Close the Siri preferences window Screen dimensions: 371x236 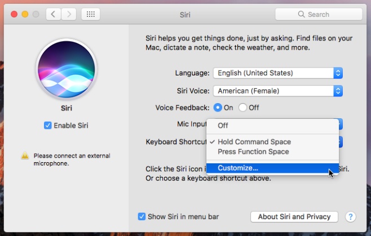[14, 14]
